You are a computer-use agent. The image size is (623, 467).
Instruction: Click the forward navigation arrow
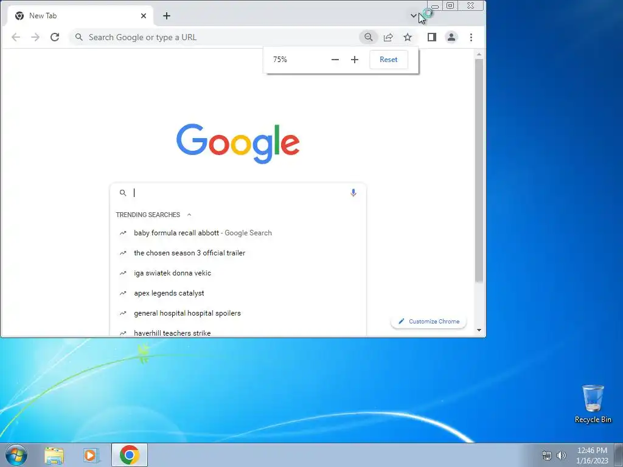point(35,37)
